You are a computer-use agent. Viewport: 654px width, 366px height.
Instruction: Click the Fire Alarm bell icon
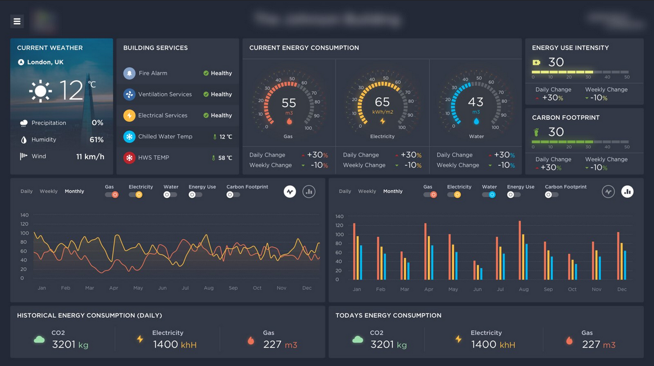click(129, 74)
